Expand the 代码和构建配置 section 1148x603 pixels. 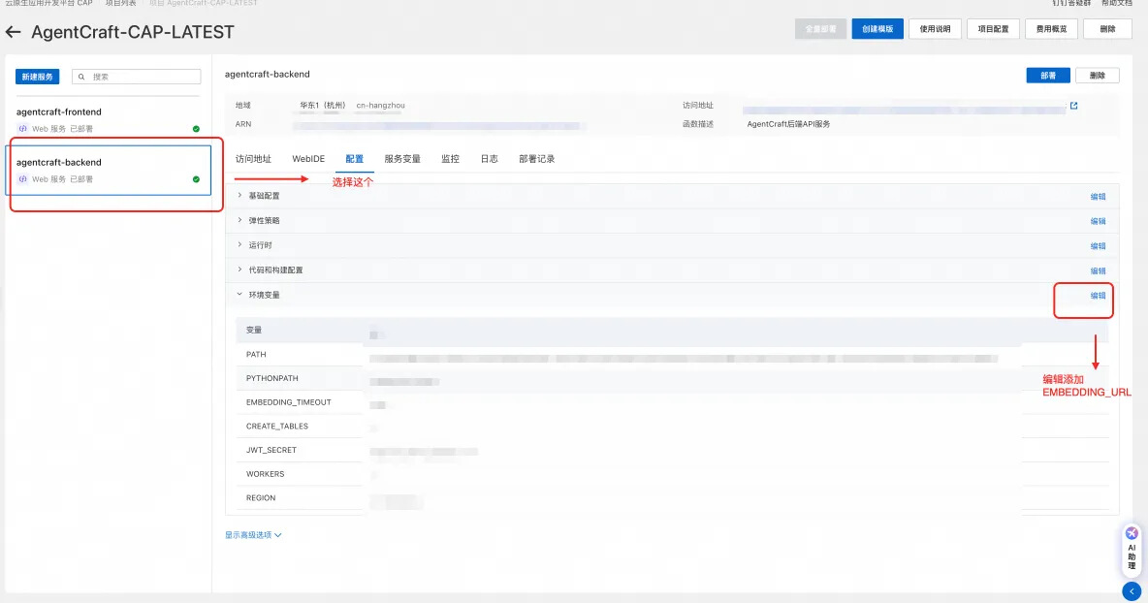click(239, 270)
